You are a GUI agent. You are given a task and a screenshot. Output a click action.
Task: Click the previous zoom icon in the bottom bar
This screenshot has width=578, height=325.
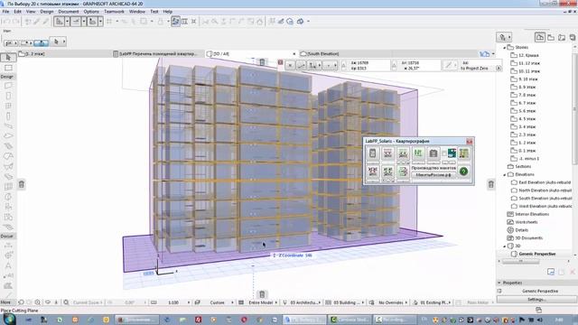point(22,302)
